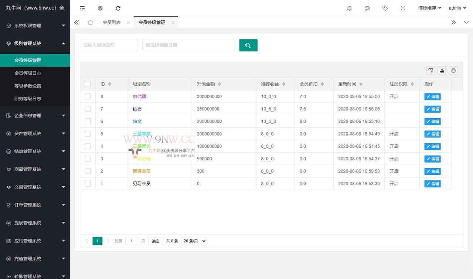
Task: Open the website globe icon in header
Action: pyautogui.click(x=100, y=8)
